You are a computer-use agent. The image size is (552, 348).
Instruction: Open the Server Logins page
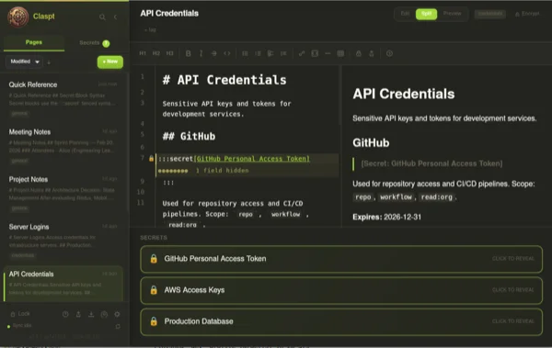click(63, 241)
